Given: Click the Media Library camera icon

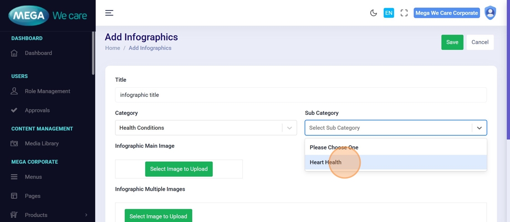Looking at the screenshot, I should [x=14, y=143].
